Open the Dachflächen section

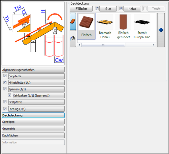pos(33,135)
